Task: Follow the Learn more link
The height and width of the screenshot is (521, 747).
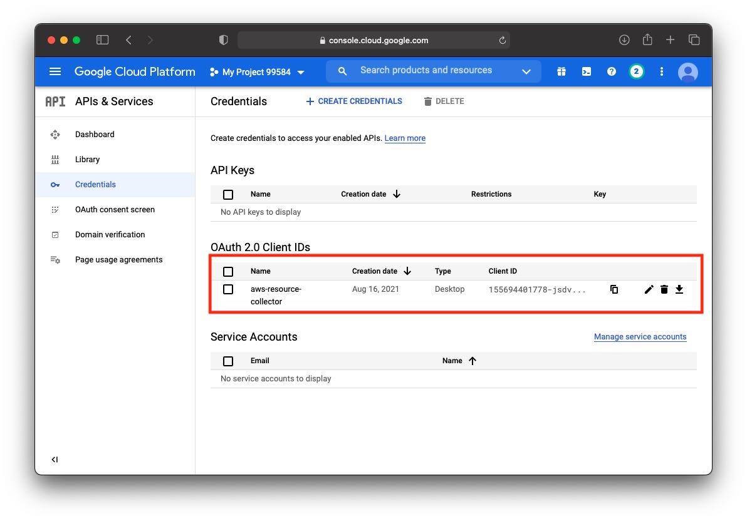Action: (x=405, y=138)
